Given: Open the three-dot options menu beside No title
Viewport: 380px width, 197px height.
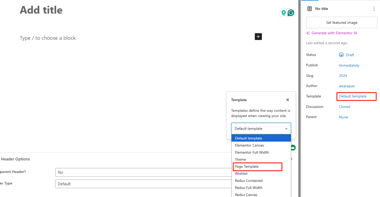Looking at the screenshot, I should (374, 9).
